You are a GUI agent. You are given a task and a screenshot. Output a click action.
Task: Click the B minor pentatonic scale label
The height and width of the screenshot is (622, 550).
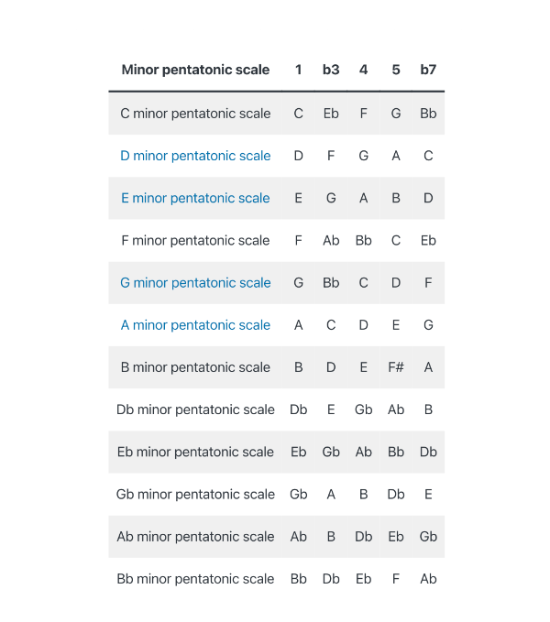coord(195,367)
